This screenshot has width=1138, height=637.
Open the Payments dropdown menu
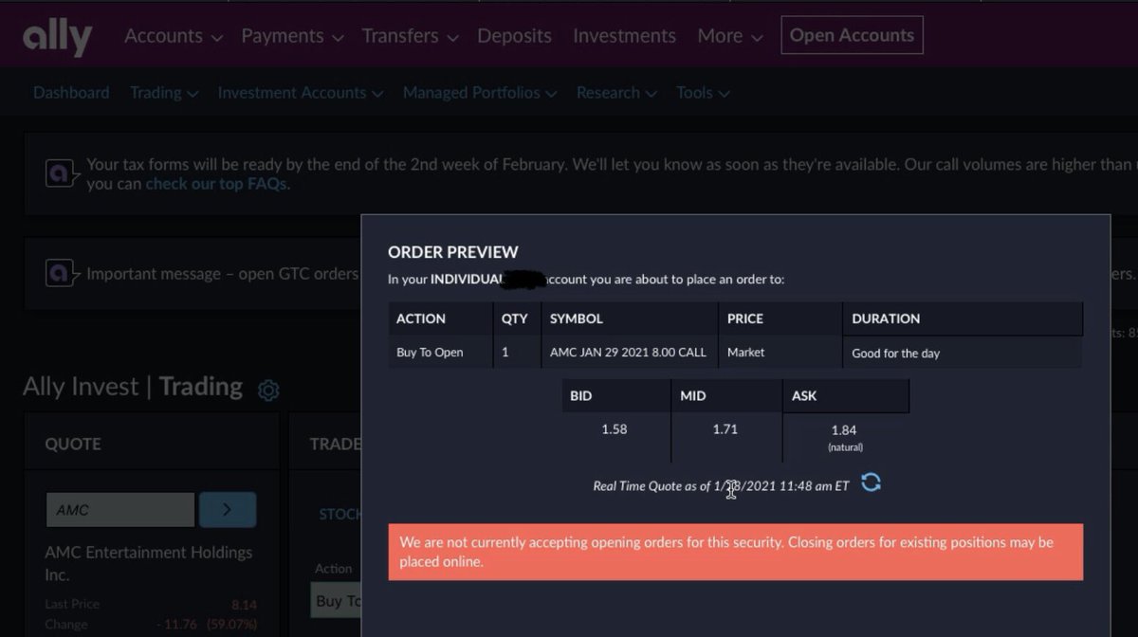292,36
